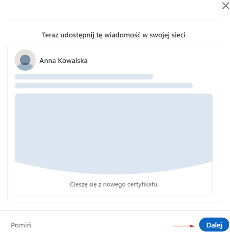230x237 pixels.
Task: Close the share dialog with the X icon
Action: 226,6
